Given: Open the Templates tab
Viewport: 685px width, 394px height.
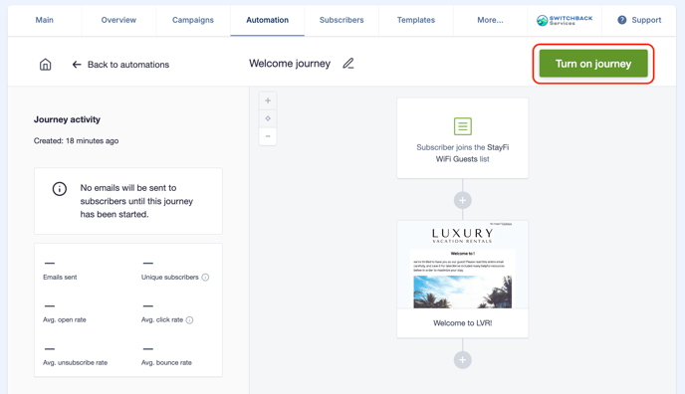Looking at the screenshot, I should click(x=416, y=20).
